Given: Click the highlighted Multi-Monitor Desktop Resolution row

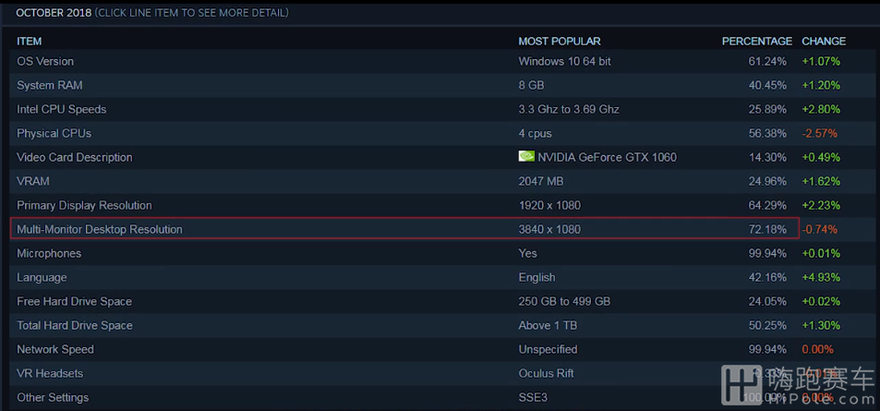Looking at the screenshot, I should [404, 229].
